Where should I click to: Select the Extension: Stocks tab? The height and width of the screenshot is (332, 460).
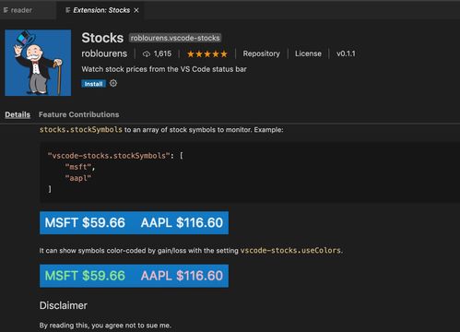(x=101, y=10)
